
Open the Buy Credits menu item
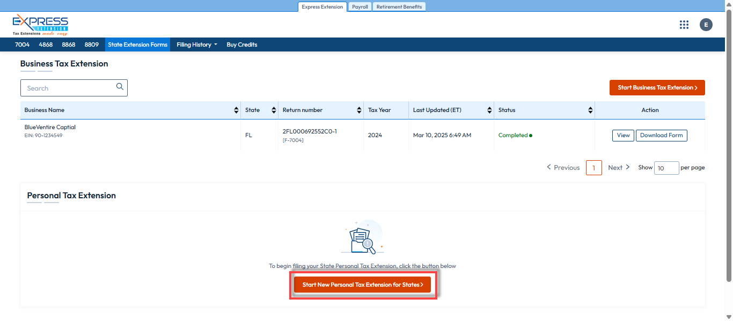(242, 44)
